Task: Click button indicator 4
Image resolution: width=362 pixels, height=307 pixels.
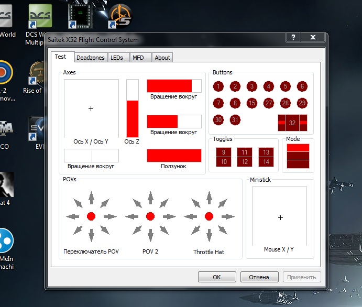Action: coord(269,86)
